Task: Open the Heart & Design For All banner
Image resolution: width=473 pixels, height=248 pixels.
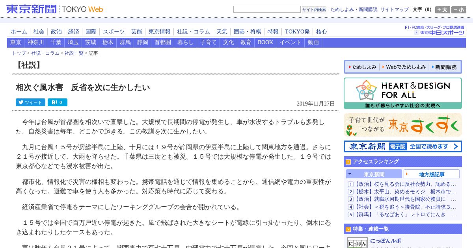Action: coord(403,93)
